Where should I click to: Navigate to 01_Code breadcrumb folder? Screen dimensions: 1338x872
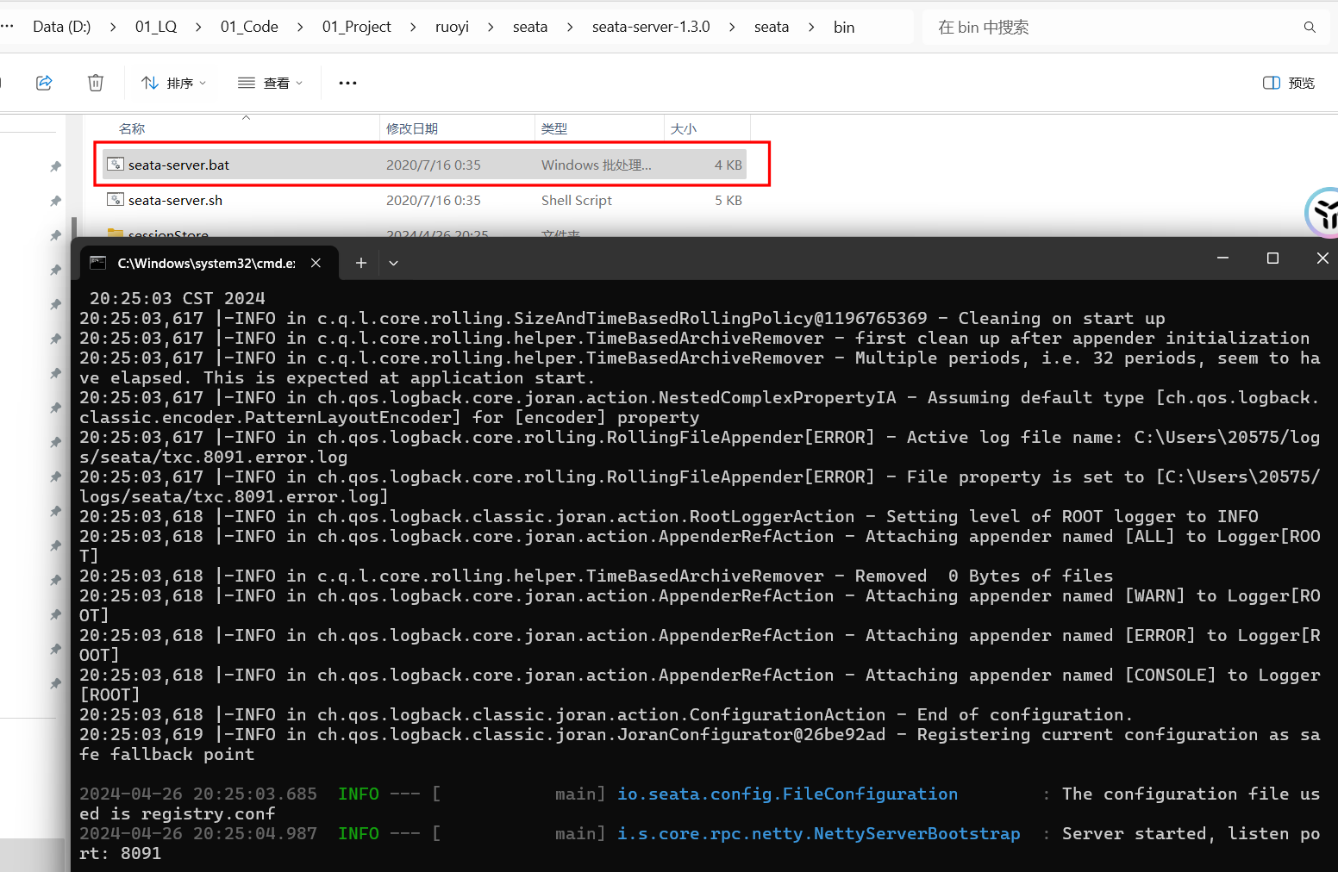[x=249, y=27]
